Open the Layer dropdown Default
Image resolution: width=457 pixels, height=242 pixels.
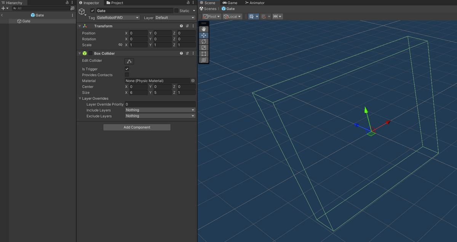(175, 18)
